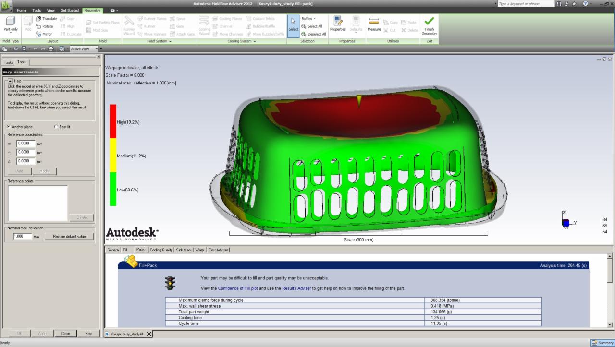615x347 pixels.
Task: Switch to the Fill results tab
Action: 125,250
